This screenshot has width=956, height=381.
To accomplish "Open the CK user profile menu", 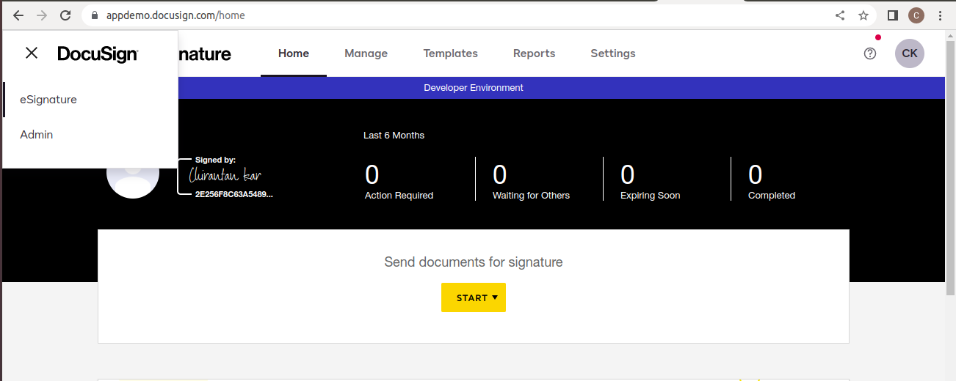I will tap(910, 53).
